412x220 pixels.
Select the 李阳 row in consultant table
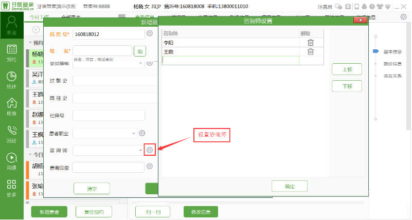230,43
